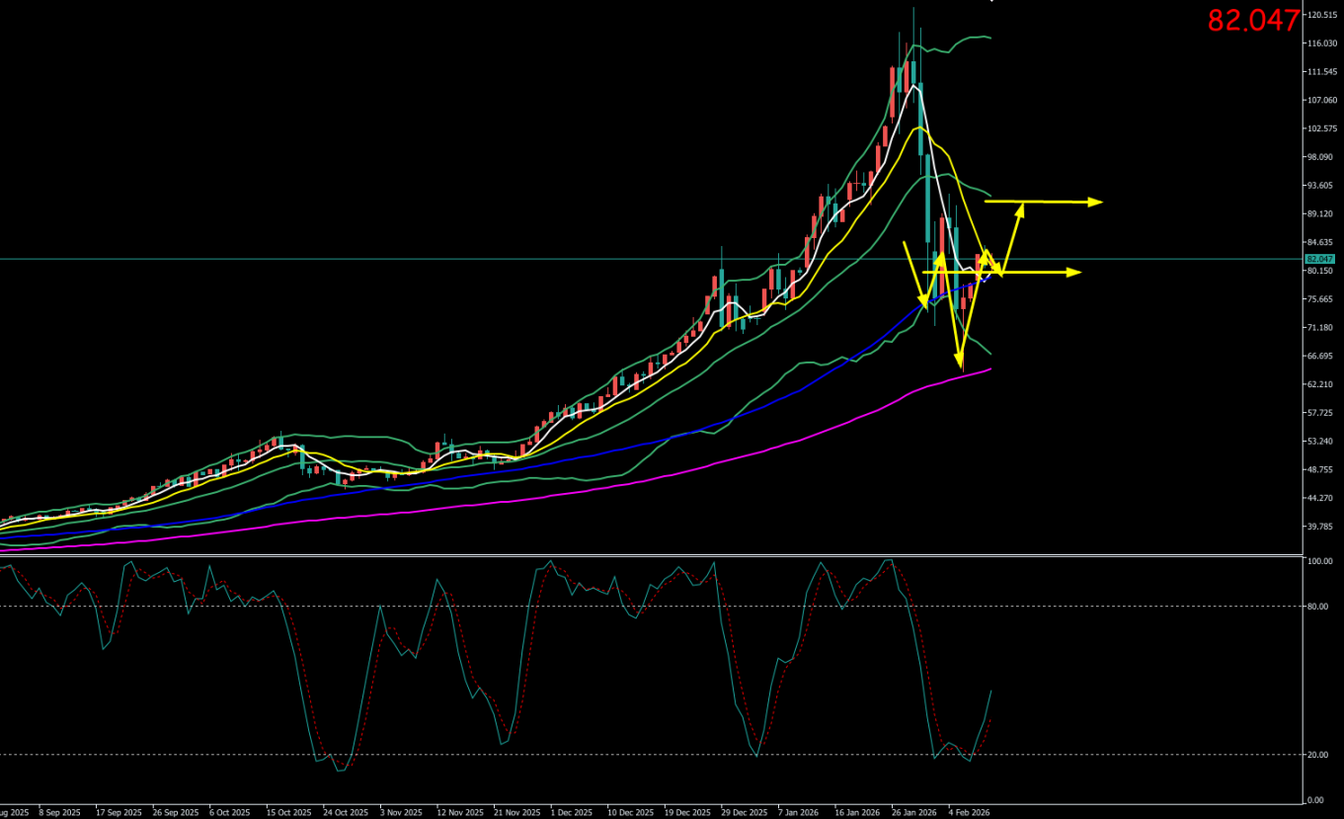
Task: Click the '7 Jan 2026' date label
Action: tap(798, 812)
